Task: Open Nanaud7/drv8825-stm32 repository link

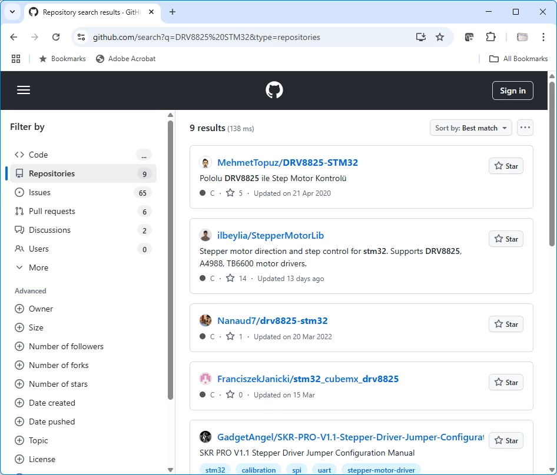Action: click(x=273, y=320)
